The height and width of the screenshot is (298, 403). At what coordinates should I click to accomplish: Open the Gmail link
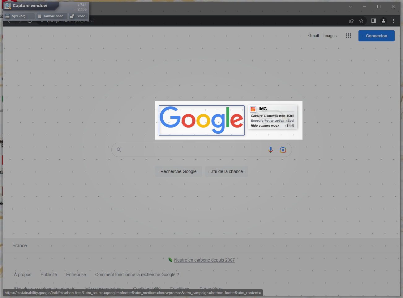click(x=313, y=36)
